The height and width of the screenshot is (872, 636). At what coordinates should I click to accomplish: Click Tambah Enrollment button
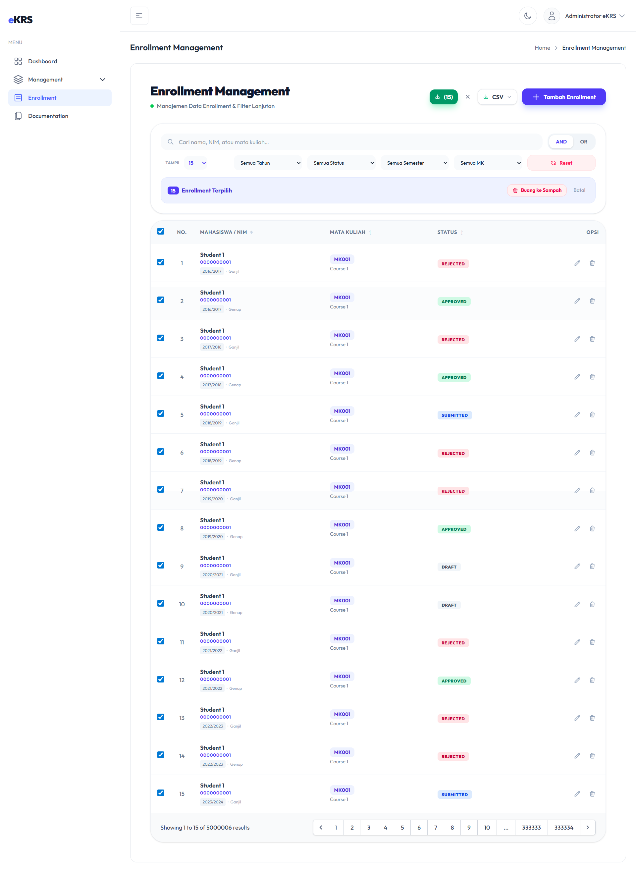click(564, 97)
